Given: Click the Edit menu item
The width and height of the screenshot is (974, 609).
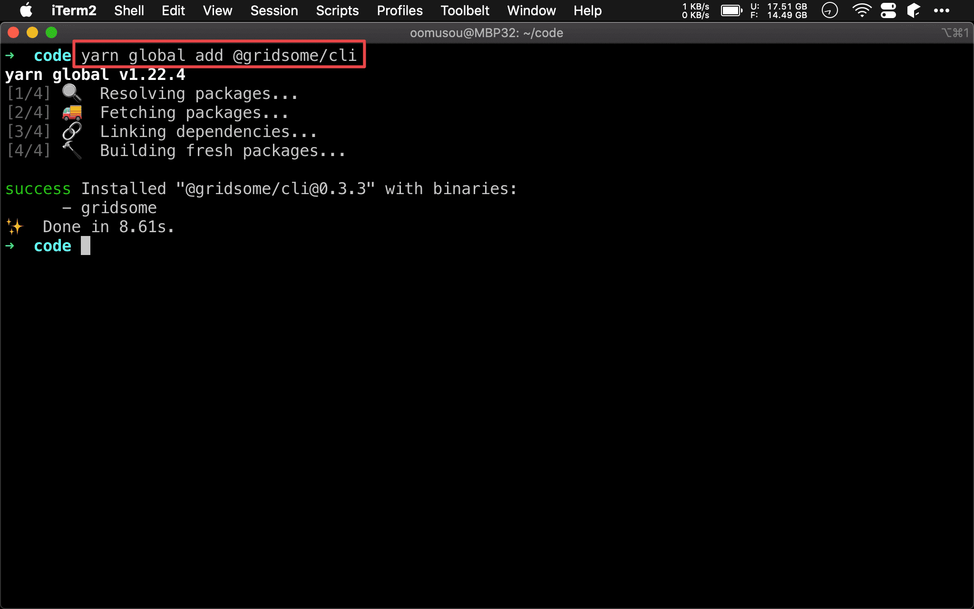Looking at the screenshot, I should point(173,10).
